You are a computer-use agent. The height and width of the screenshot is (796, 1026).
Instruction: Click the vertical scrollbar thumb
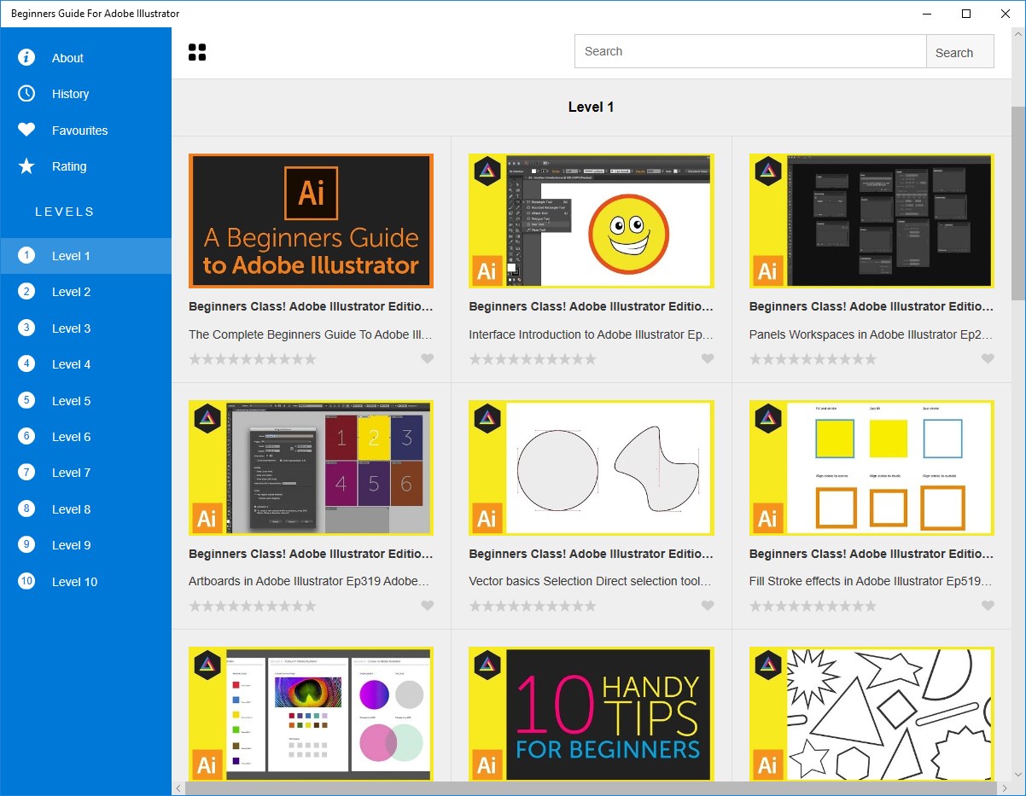tap(1018, 203)
